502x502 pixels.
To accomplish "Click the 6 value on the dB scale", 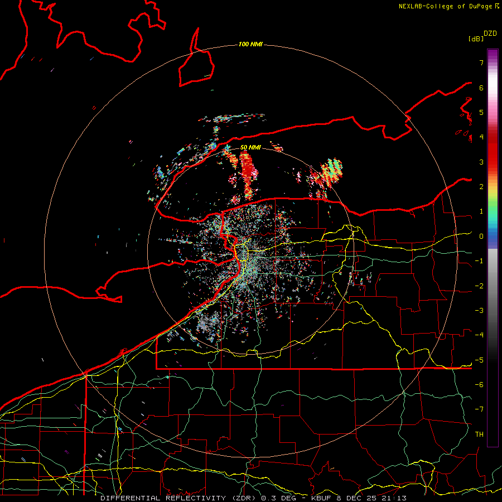I will [x=481, y=88].
